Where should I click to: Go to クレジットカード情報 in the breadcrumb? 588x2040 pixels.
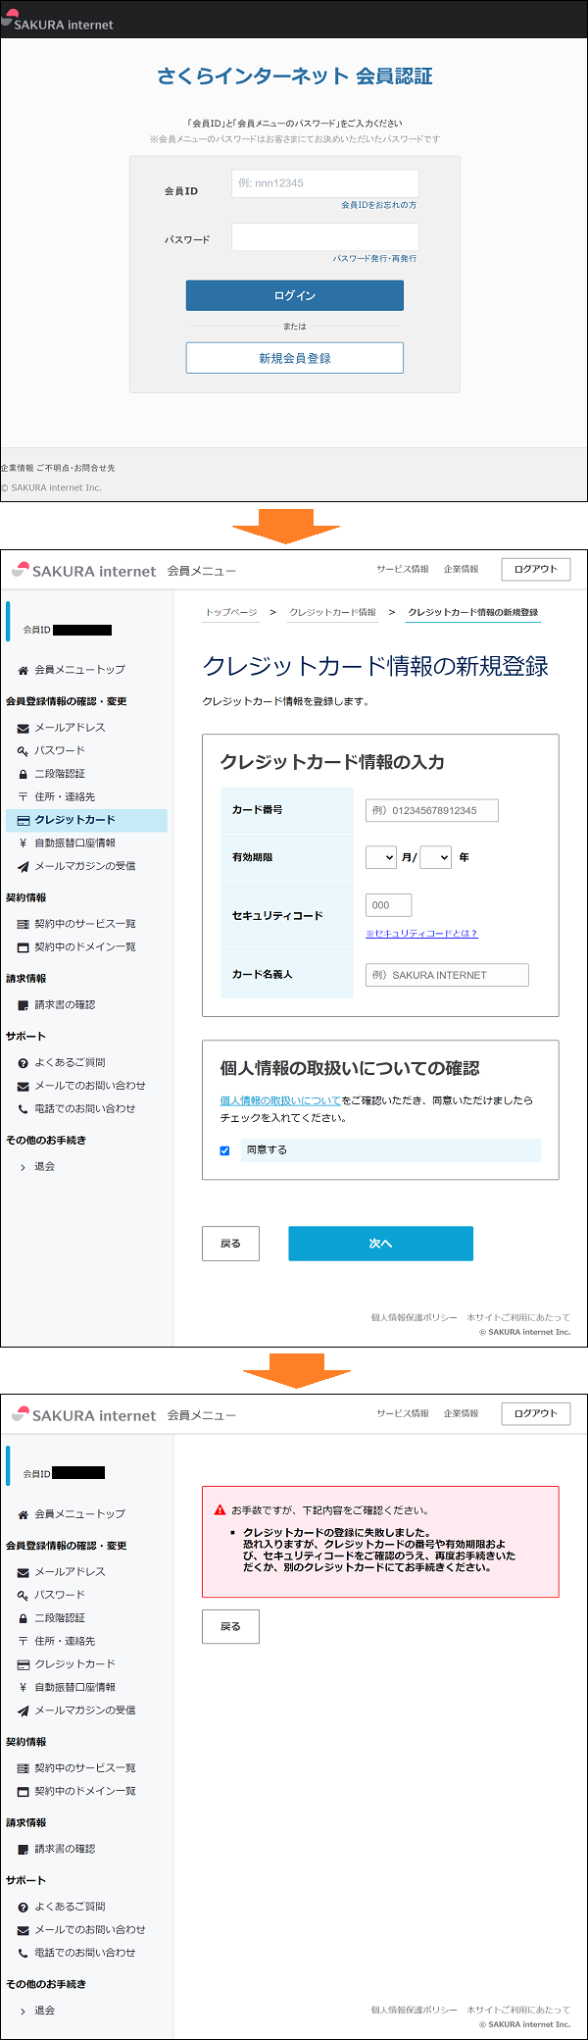pyautogui.click(x=332, y=612)
